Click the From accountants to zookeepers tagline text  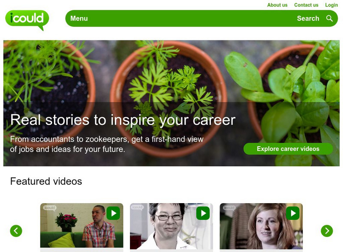pyautogui.click(x=107, y=144)
